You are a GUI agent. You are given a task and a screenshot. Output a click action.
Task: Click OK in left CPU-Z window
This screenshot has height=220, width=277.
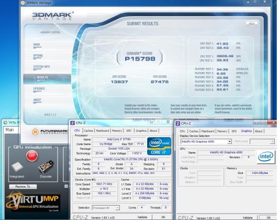[163, 217]
